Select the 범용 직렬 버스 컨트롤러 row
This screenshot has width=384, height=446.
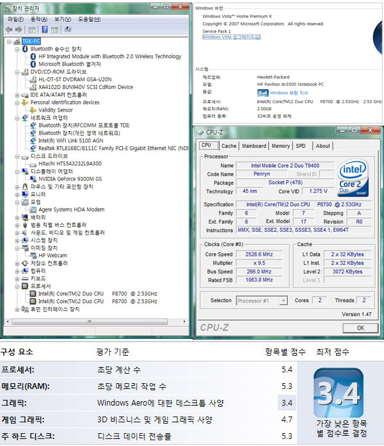coord(58,225)
